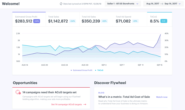185x110 pixels.
Task: Select the Total Ad Sales metric tab
Action: [x=96, y=19]
